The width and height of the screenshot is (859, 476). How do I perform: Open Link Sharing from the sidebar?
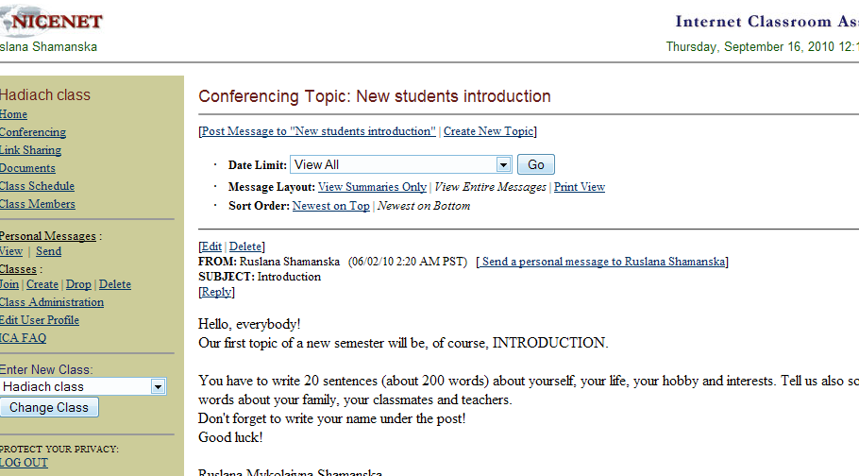pyautogui.click(x=30, y=150)
